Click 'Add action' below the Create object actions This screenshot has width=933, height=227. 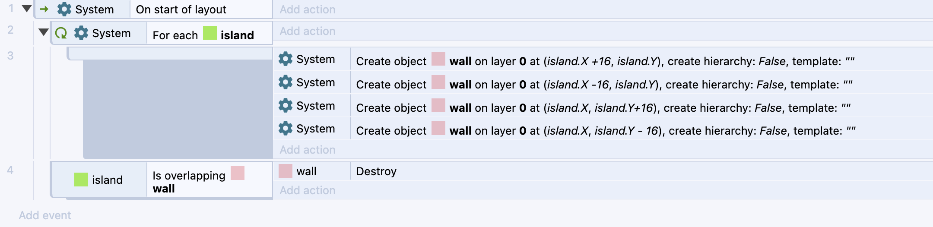pos(308,150)
